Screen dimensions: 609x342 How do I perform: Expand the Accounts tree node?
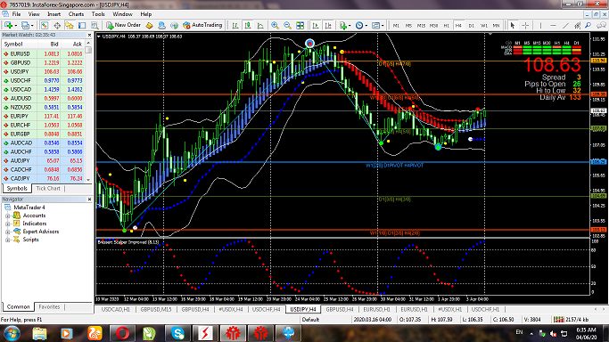(x=7, y=216)
